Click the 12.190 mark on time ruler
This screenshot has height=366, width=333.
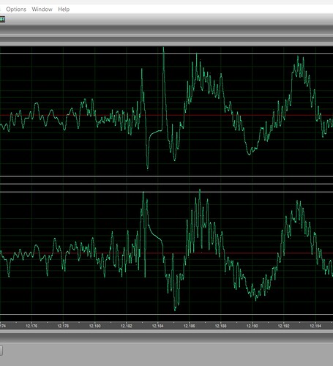tap(252, 326)
